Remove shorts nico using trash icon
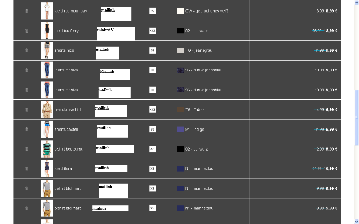The height and width of the screenshot is (224, 359). pyautogui.click(x=27, y=50)
